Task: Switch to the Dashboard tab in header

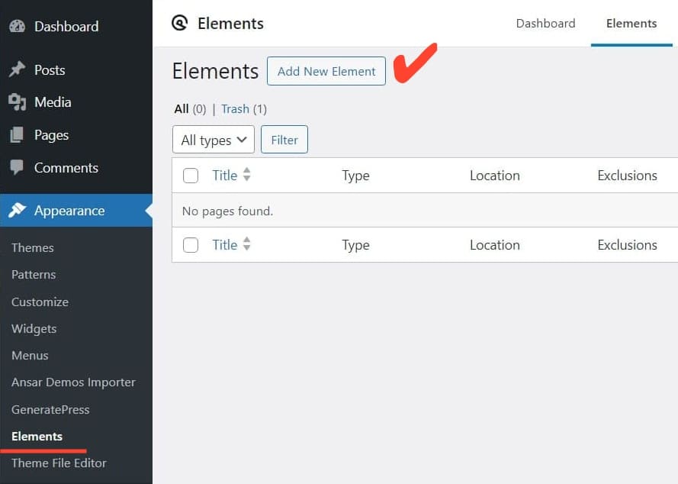Action: pyautogui.click(x=546, y=24)
